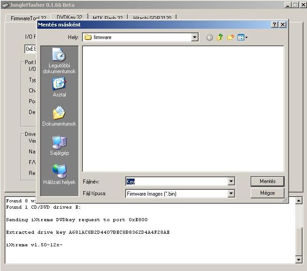Click the green back arrow icon
This screenshot has height=271, width=307.
point(209,38)
